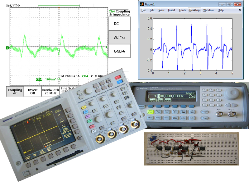Open the Insert menu in Figure 1

point(171,10)
